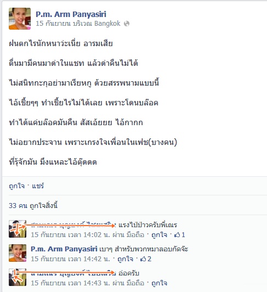Open profile picture on 14:42 comment

tap(18, 253)
